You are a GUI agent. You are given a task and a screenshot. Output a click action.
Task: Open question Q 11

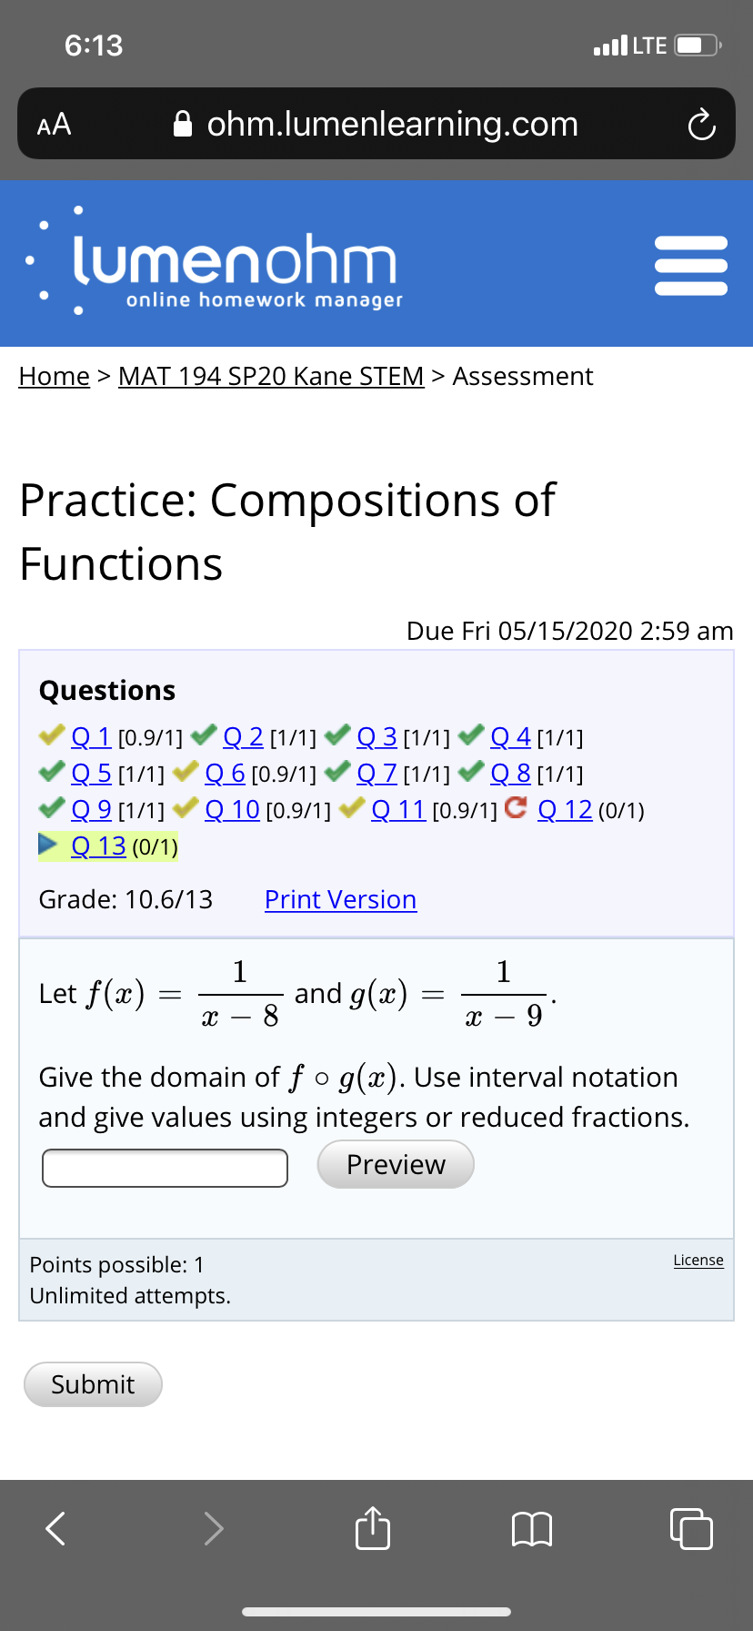tap(400, 809)
